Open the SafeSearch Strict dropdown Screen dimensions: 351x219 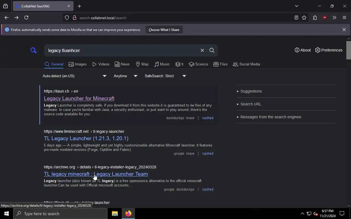(165, 76)
